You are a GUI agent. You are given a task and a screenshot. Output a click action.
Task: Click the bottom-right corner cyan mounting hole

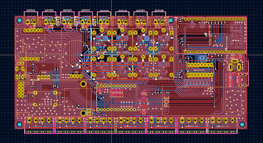pos(242,124)
